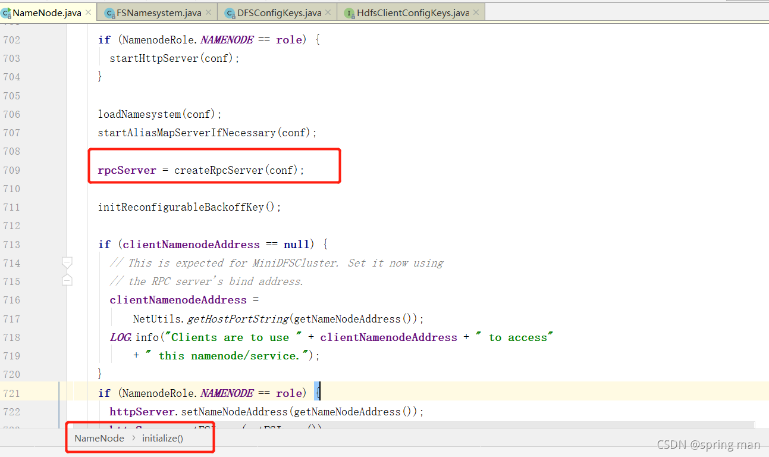The height and width of the screenshot is (457, 769).
Task: Click the "RPC server's bind address" comment line
Action: [207, 281]
